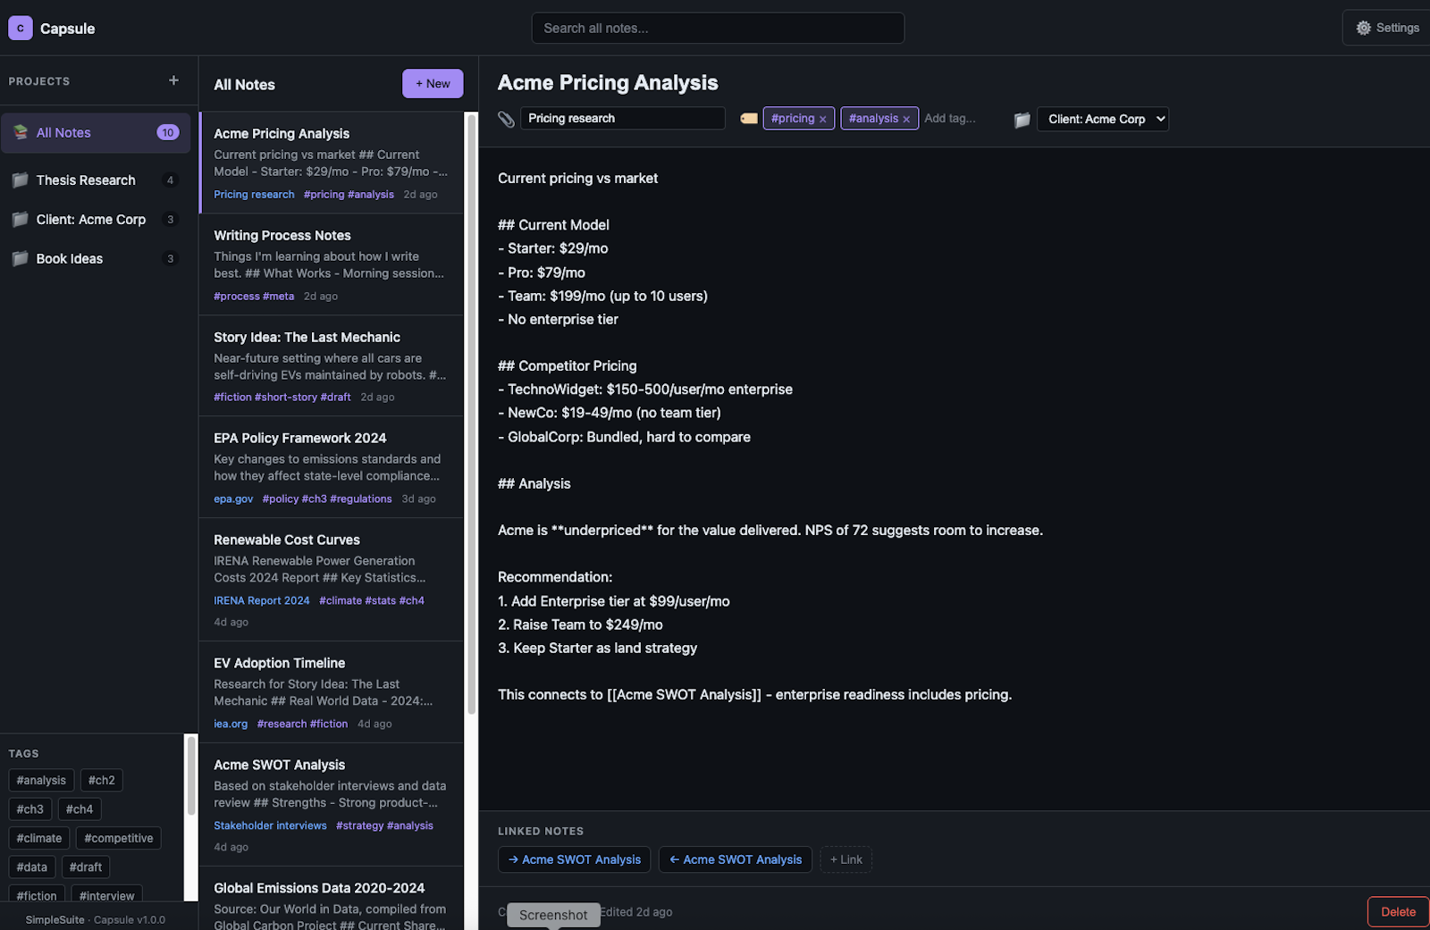Screen dimensions: 1430x930
Task: Click the Search all notes field
Action: pyautogui.click(x=718, y=28)
